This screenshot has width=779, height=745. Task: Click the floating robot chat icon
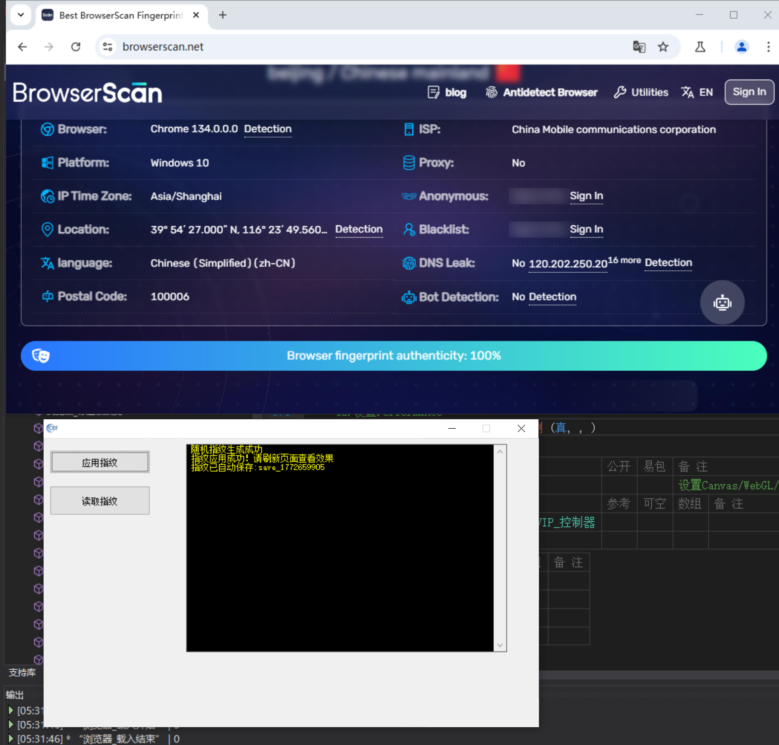click(x=722, y=302)
